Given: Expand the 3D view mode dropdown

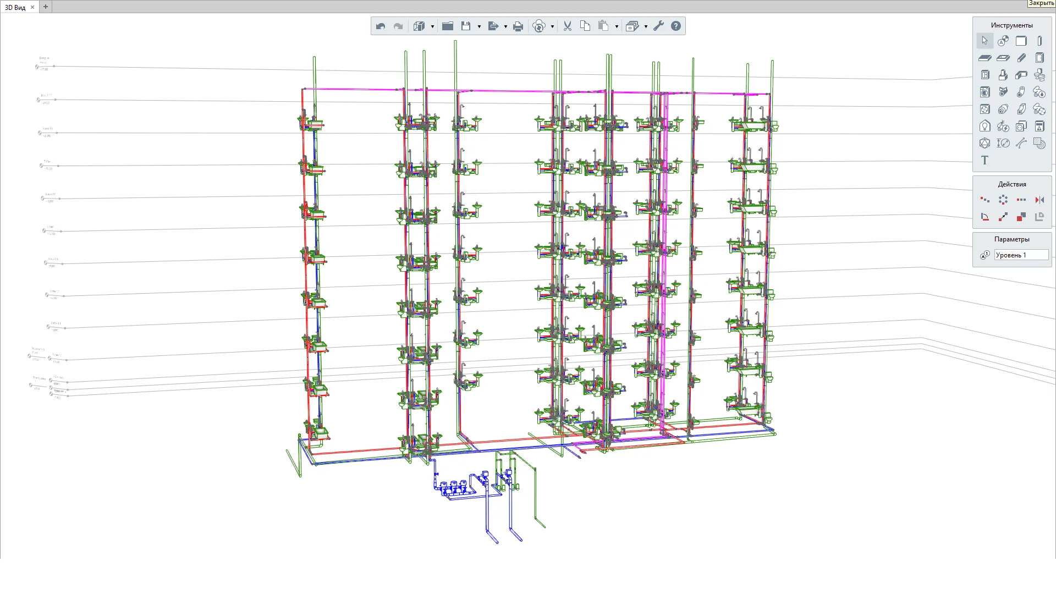Looking at the screenshot, I should [x=432, y=26].
